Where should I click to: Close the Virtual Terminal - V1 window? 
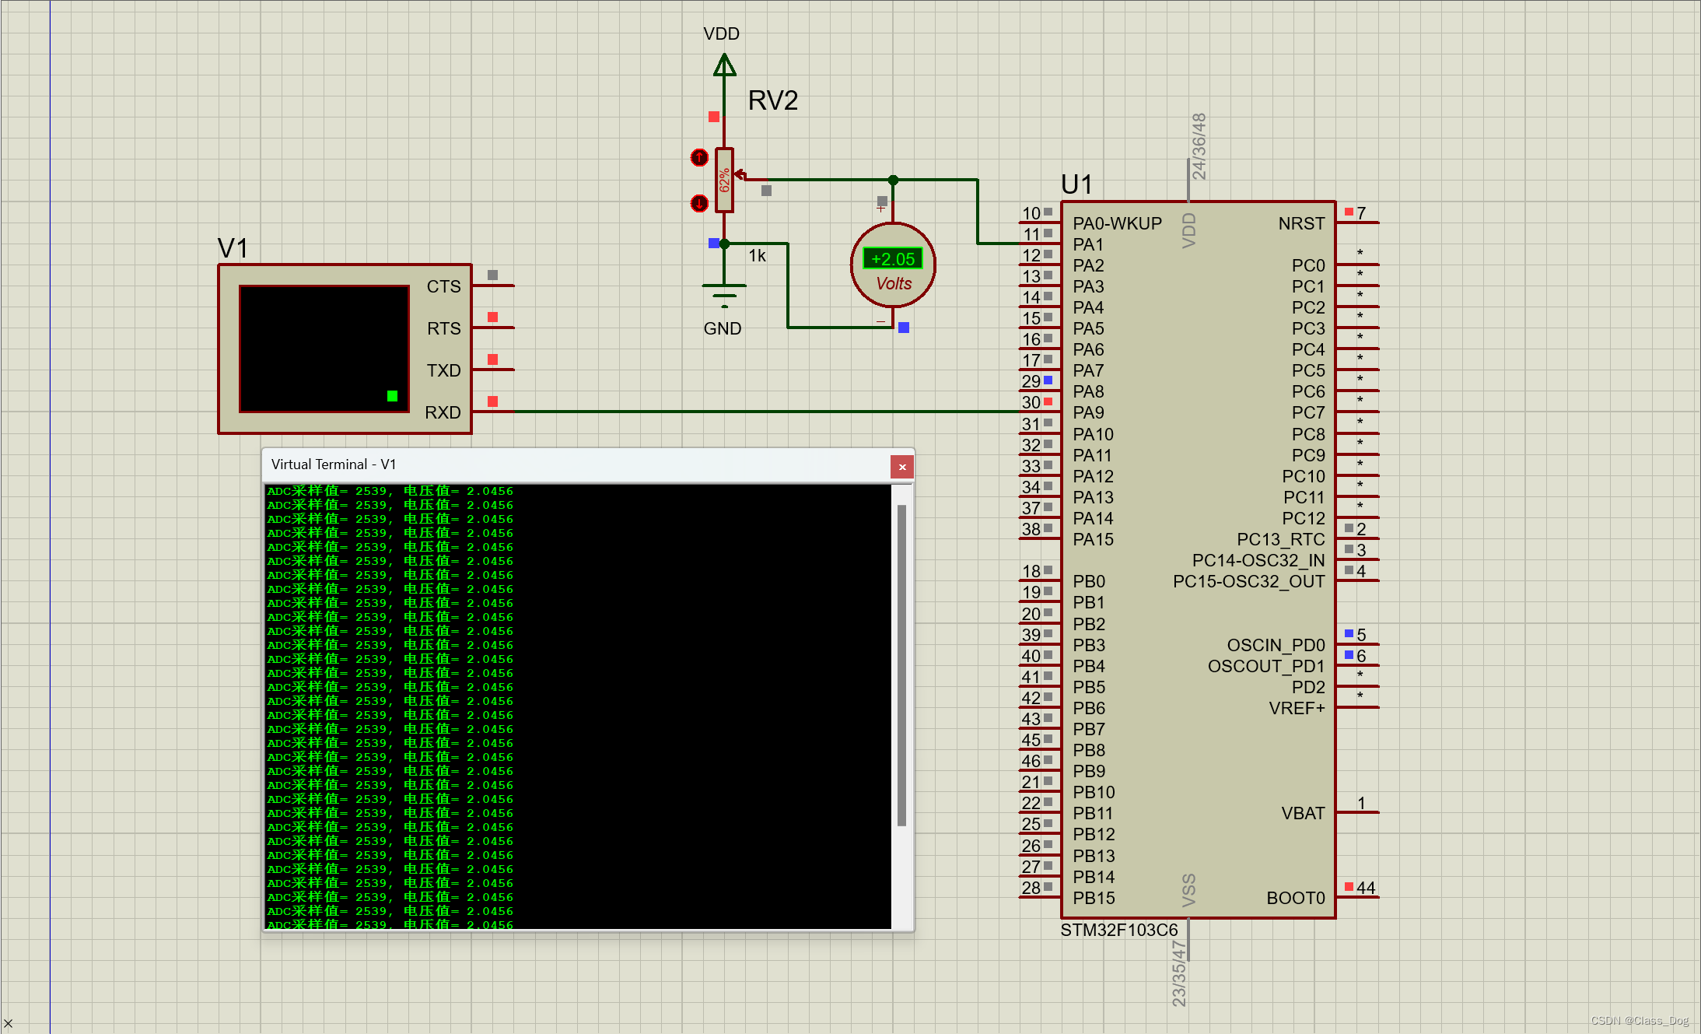(x=902, y=467)
